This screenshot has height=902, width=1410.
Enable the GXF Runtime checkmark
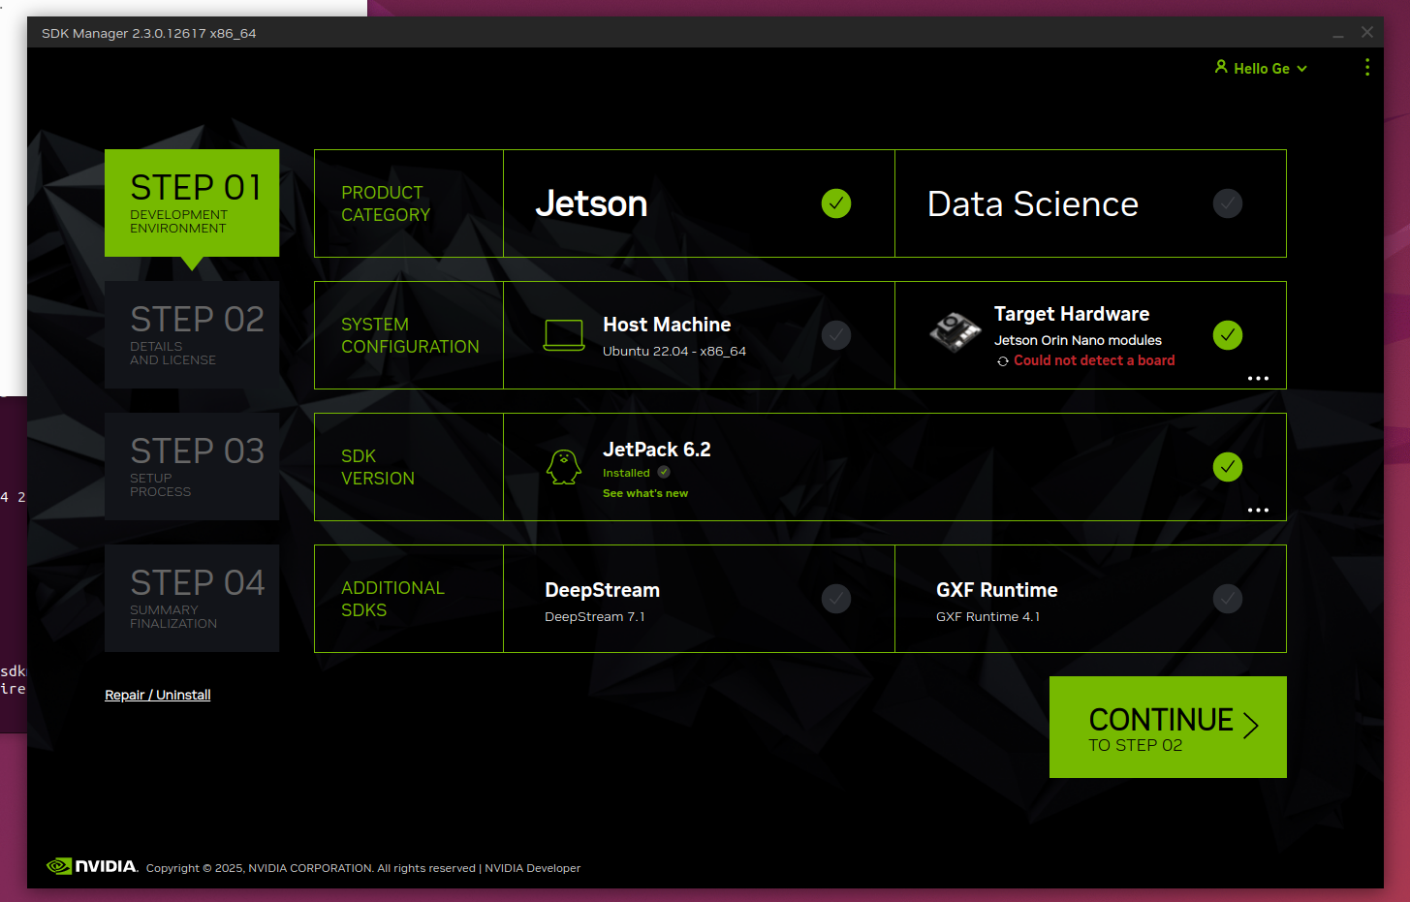[x=1228, y=599]
